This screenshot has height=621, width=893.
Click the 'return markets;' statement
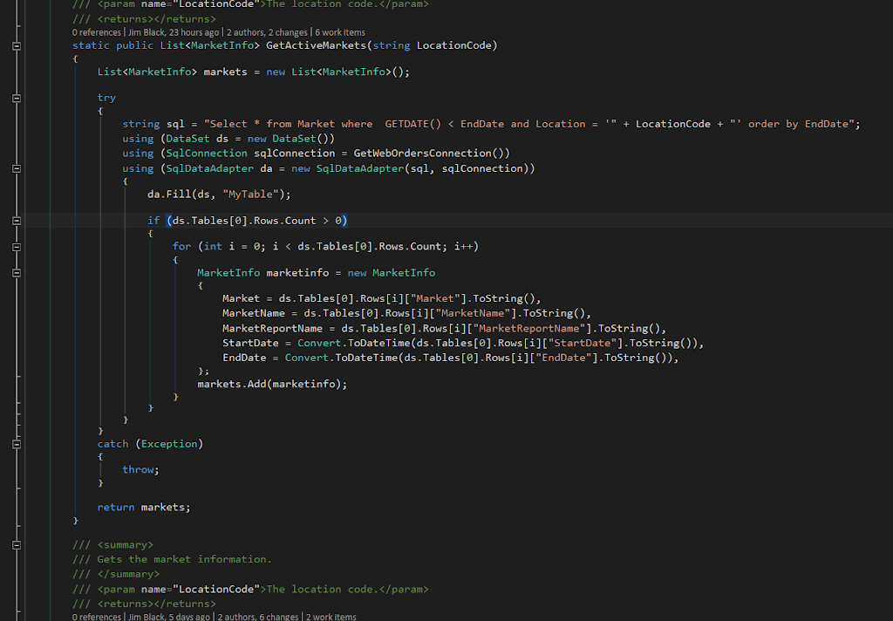pos(144,507)
